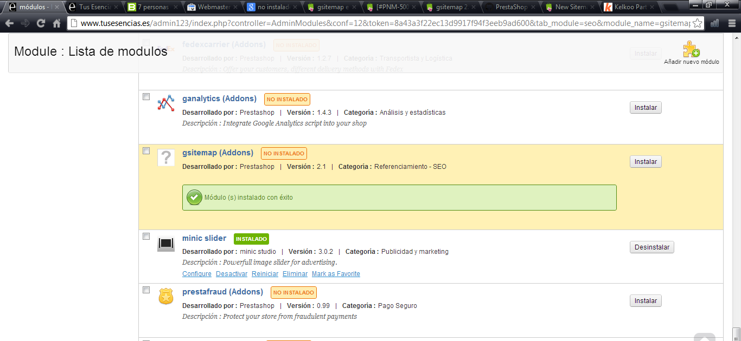Click Instalar for the prestafraud module
This screenshot has width=741, height=341.
pyautogui.click(x=646, y=301)
